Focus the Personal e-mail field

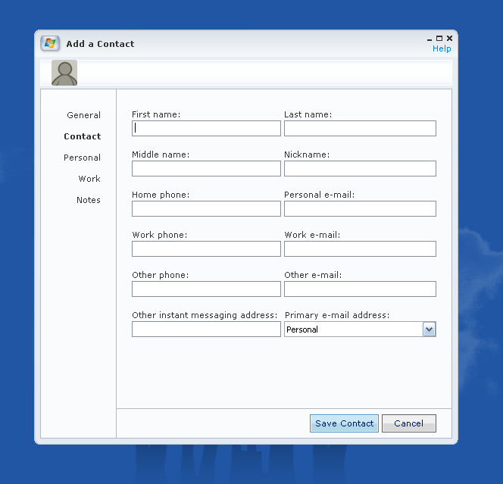pyautogui.click(x=360, y=209)
